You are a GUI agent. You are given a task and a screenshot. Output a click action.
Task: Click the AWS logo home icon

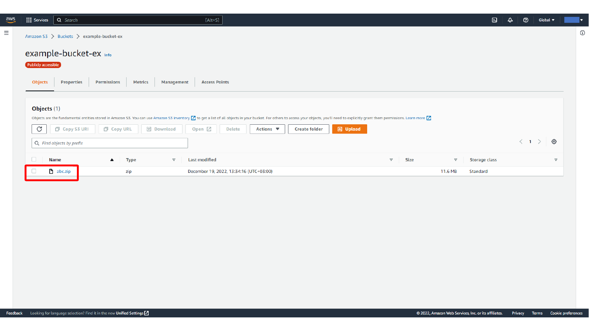pos(11,20)
